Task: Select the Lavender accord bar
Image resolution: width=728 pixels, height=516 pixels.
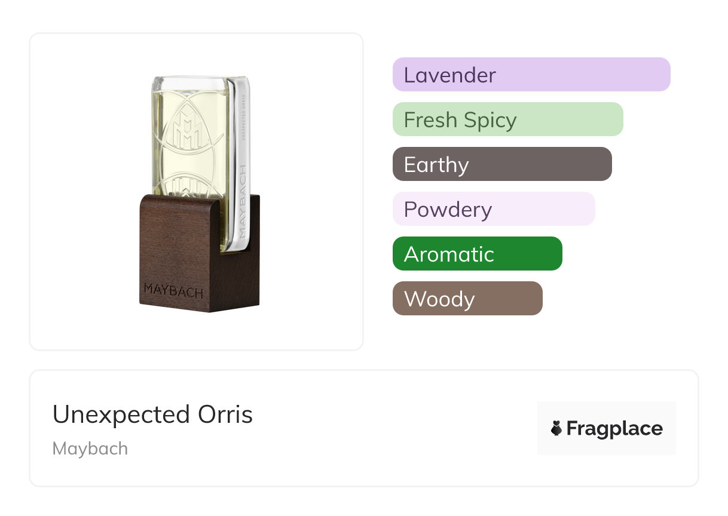Action: coord(531,75)
